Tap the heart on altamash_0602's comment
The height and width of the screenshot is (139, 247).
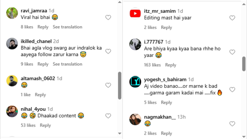pos(108,85)
